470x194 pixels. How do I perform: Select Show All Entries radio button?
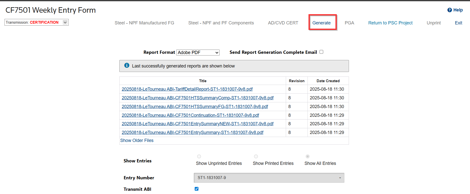pyautogui.click(x=308, y=156)
